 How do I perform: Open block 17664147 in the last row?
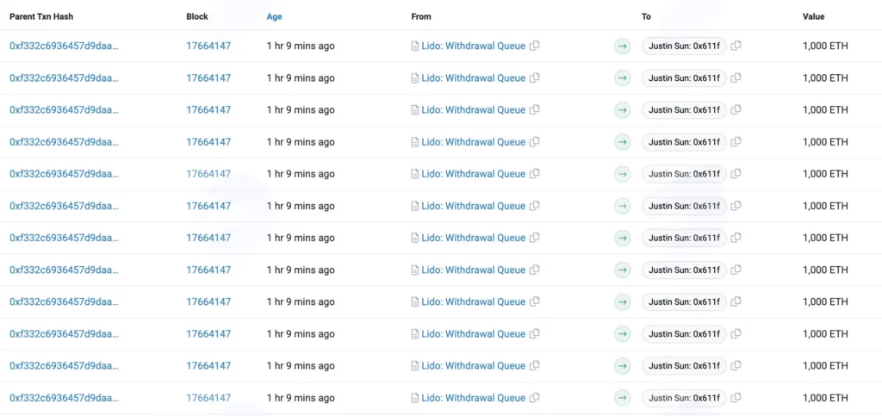(x=208, y=398)
